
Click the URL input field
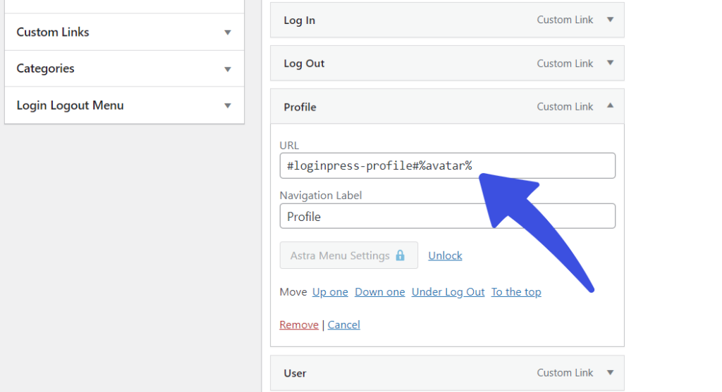click(x=447, y=165)
